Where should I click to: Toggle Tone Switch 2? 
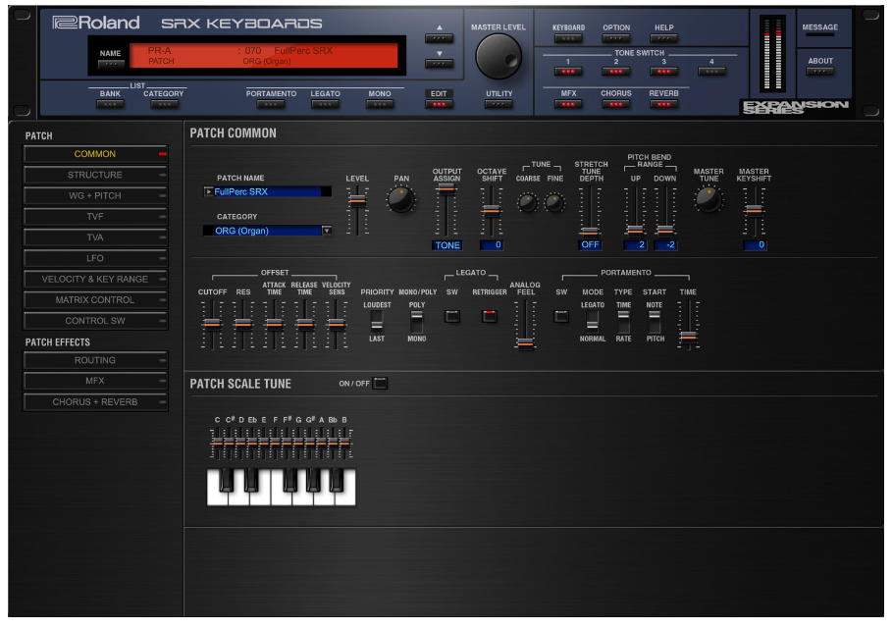click(616, 72)
